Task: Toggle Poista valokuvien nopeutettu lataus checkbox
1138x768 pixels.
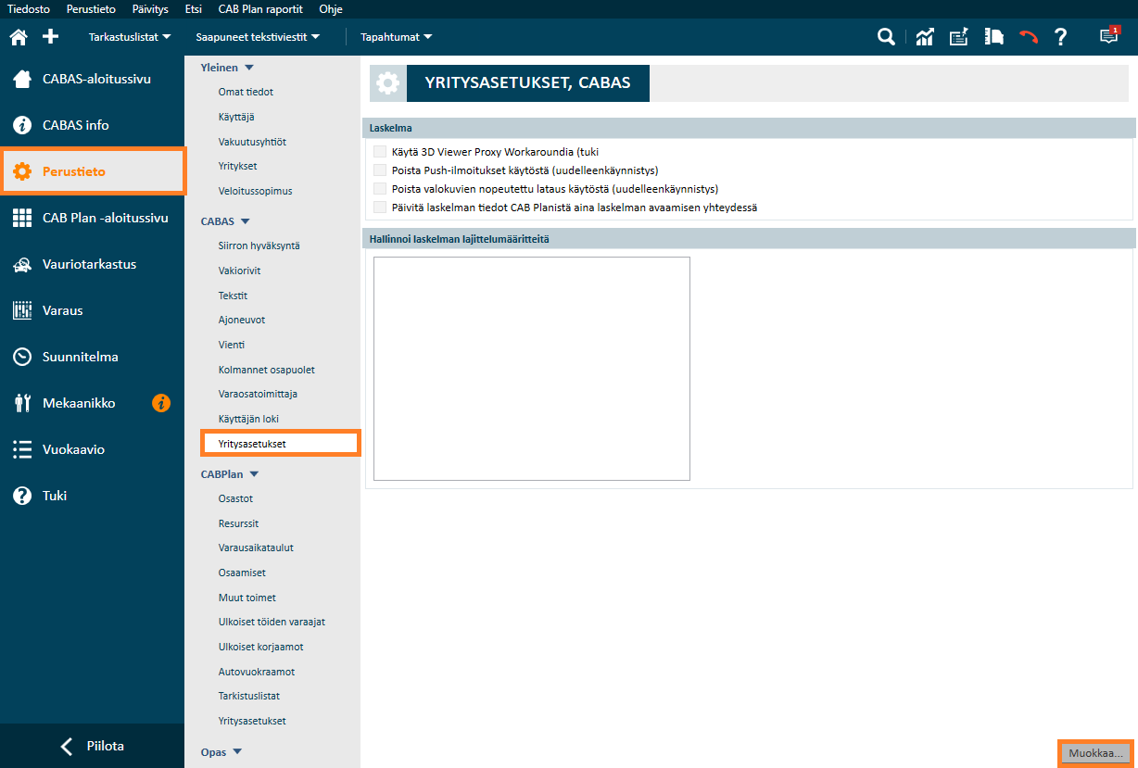Action: (380, 189)
